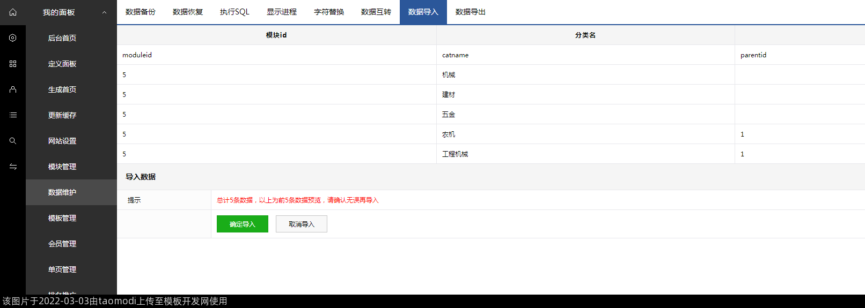
Task: Click the hexagon settings icon
Action: (13, 38)
